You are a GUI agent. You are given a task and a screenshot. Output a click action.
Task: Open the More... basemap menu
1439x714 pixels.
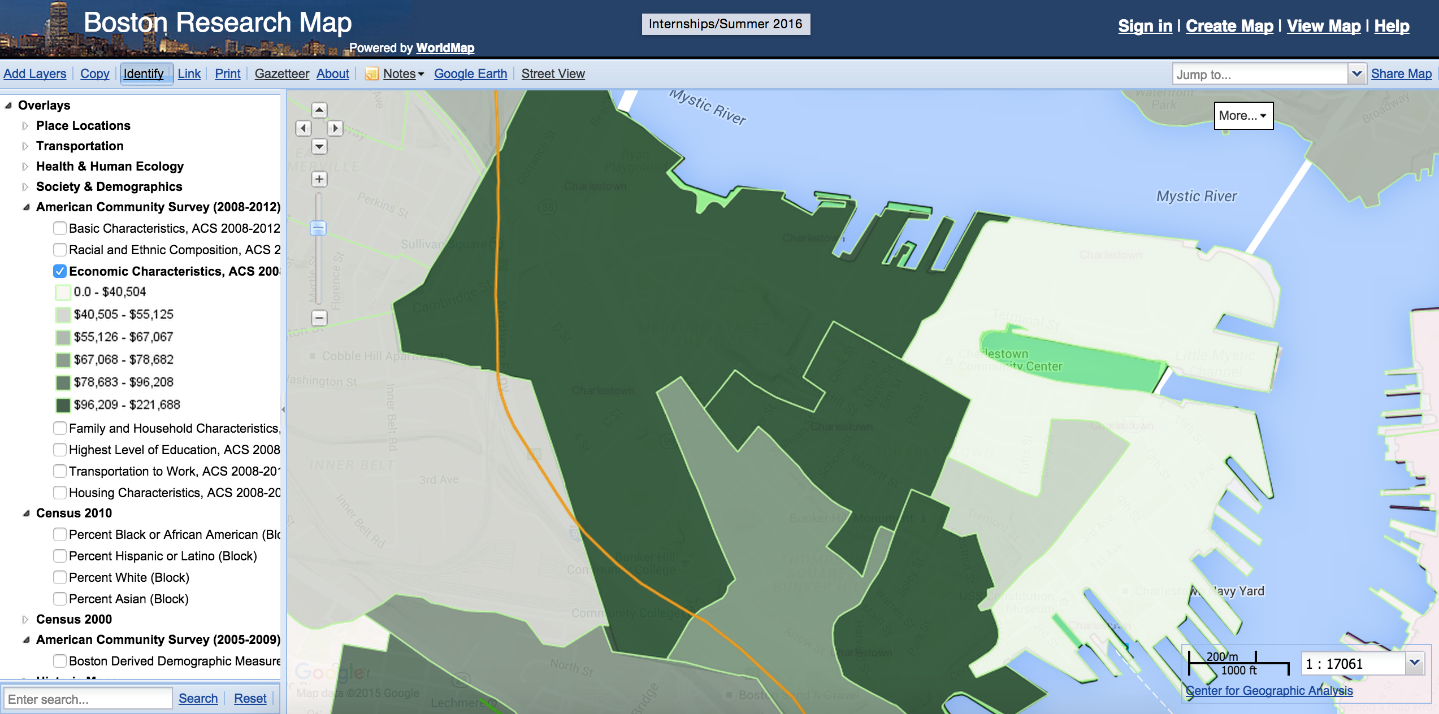(x=1243, y=116)
